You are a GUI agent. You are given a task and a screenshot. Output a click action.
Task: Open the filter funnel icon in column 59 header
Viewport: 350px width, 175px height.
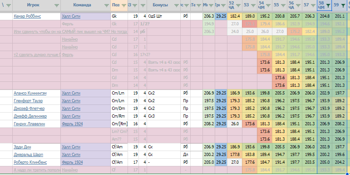click(343, 6)
